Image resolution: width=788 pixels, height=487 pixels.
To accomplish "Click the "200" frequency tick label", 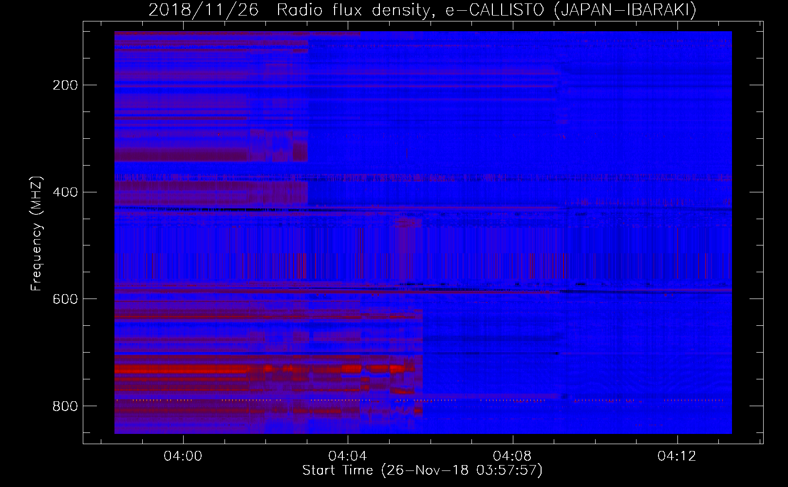I will click(x=65, y=85).
